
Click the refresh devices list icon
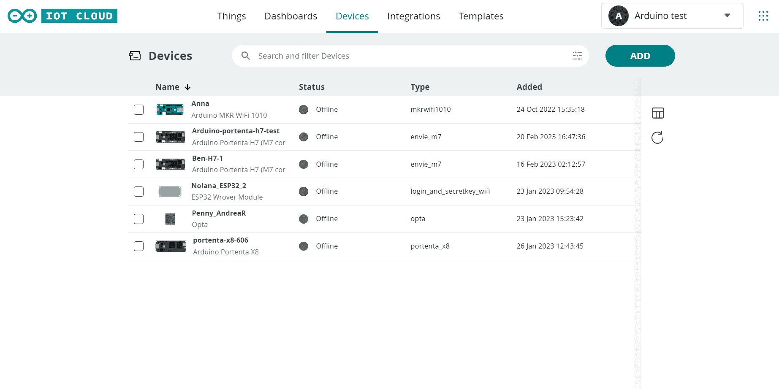(x=657, y=138)
